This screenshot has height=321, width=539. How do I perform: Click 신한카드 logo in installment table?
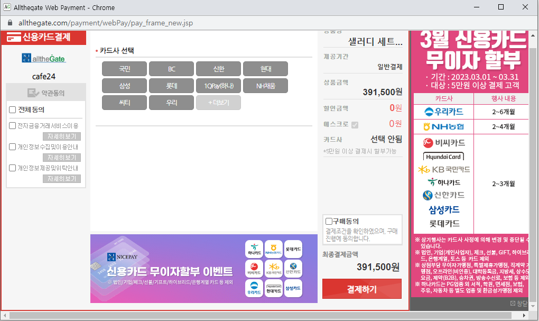point(444,195)
